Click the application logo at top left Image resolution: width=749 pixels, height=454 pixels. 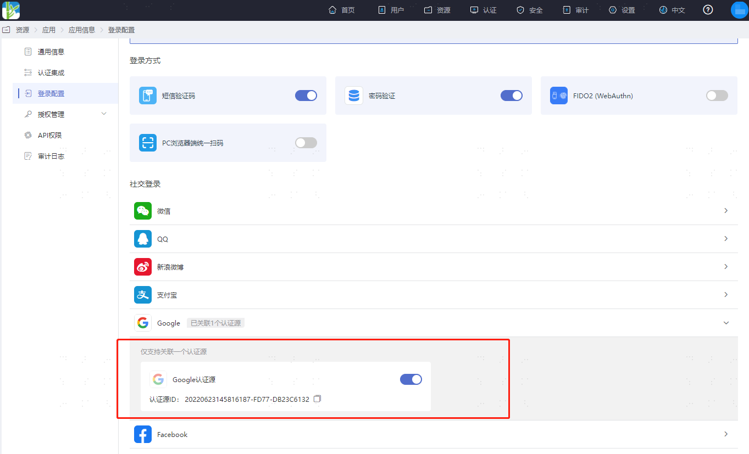[x=11, y=10]
